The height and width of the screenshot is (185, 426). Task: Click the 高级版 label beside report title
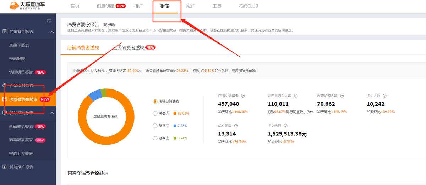109,24
